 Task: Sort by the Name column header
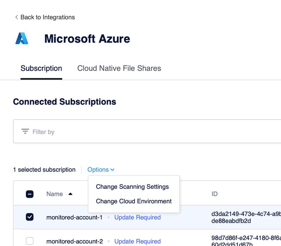[x=55, y=194]
